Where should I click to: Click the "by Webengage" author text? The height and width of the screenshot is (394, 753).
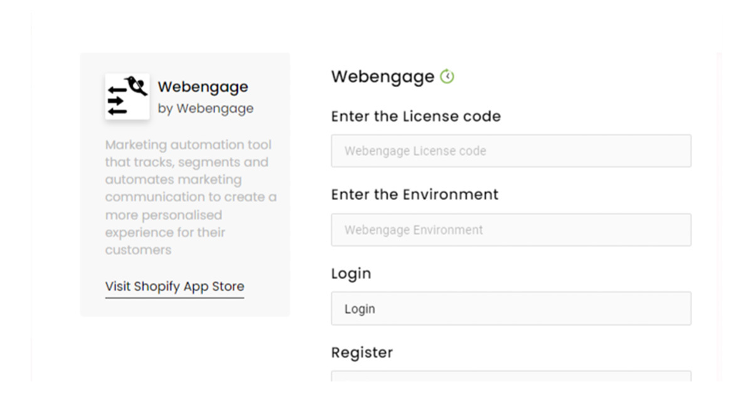tap(205, 109)
